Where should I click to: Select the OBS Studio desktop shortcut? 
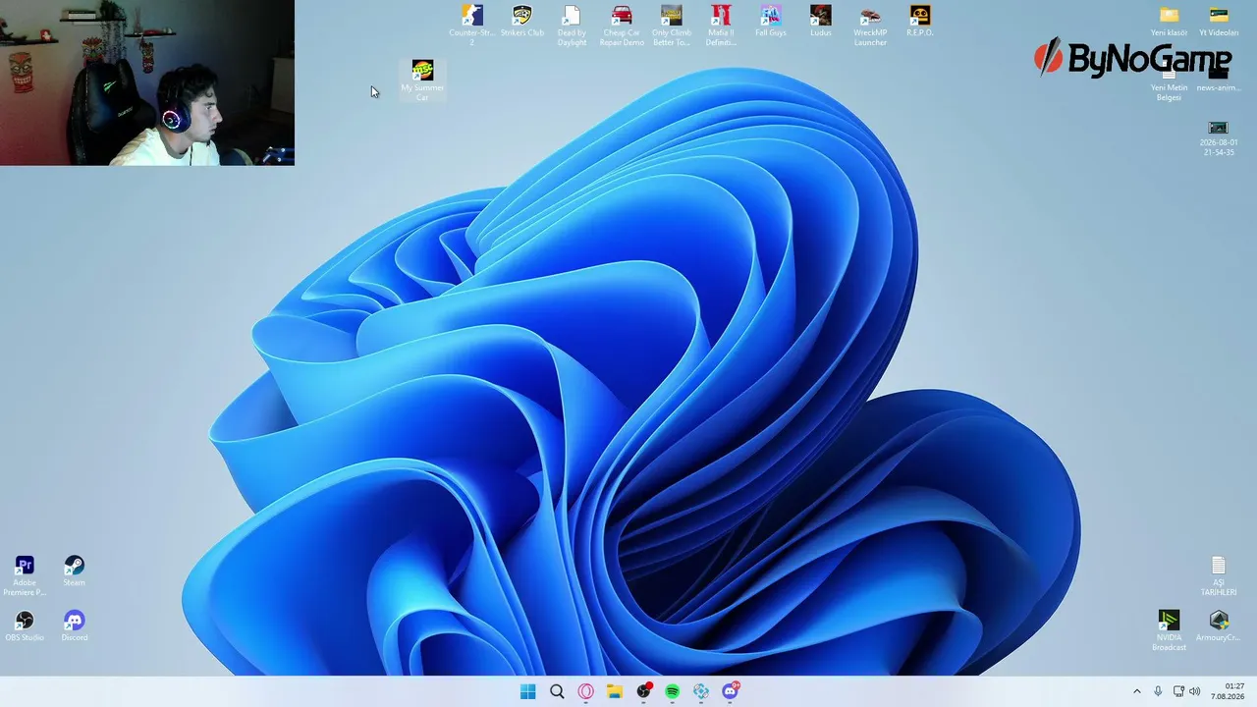(x=25, y=626)
